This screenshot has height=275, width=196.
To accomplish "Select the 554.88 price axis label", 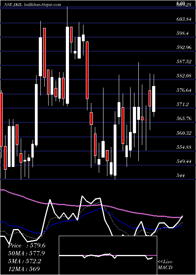I will pyautogui.click(x=184, y=147).
